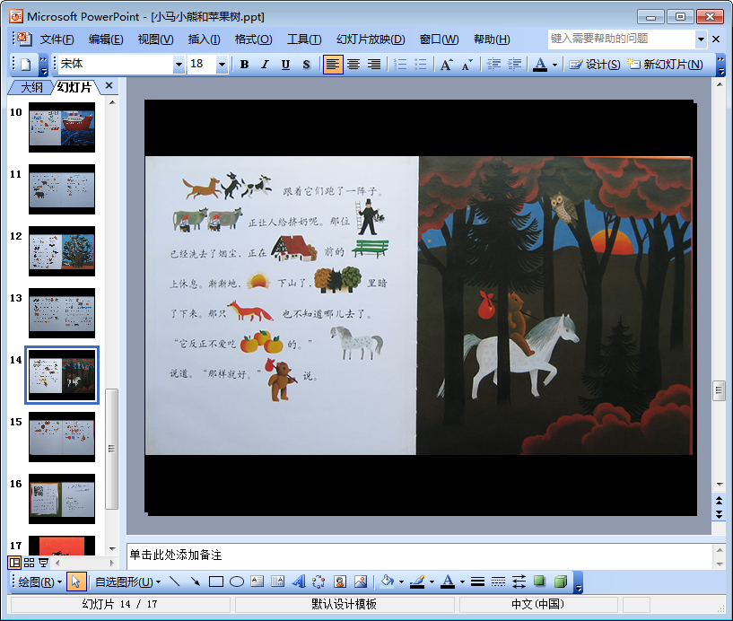This screenshot has height=621, width=733.
Task: Open the 帮助(H) menu
Action: (492, 39)
